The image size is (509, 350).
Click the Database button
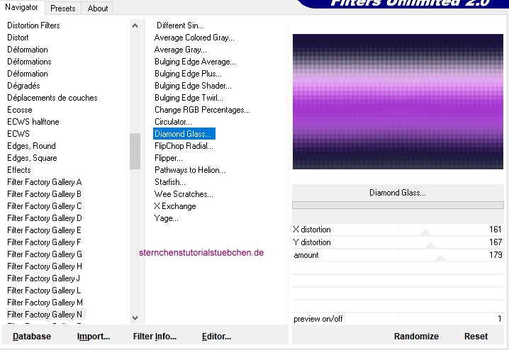click(x=32, y=337)
